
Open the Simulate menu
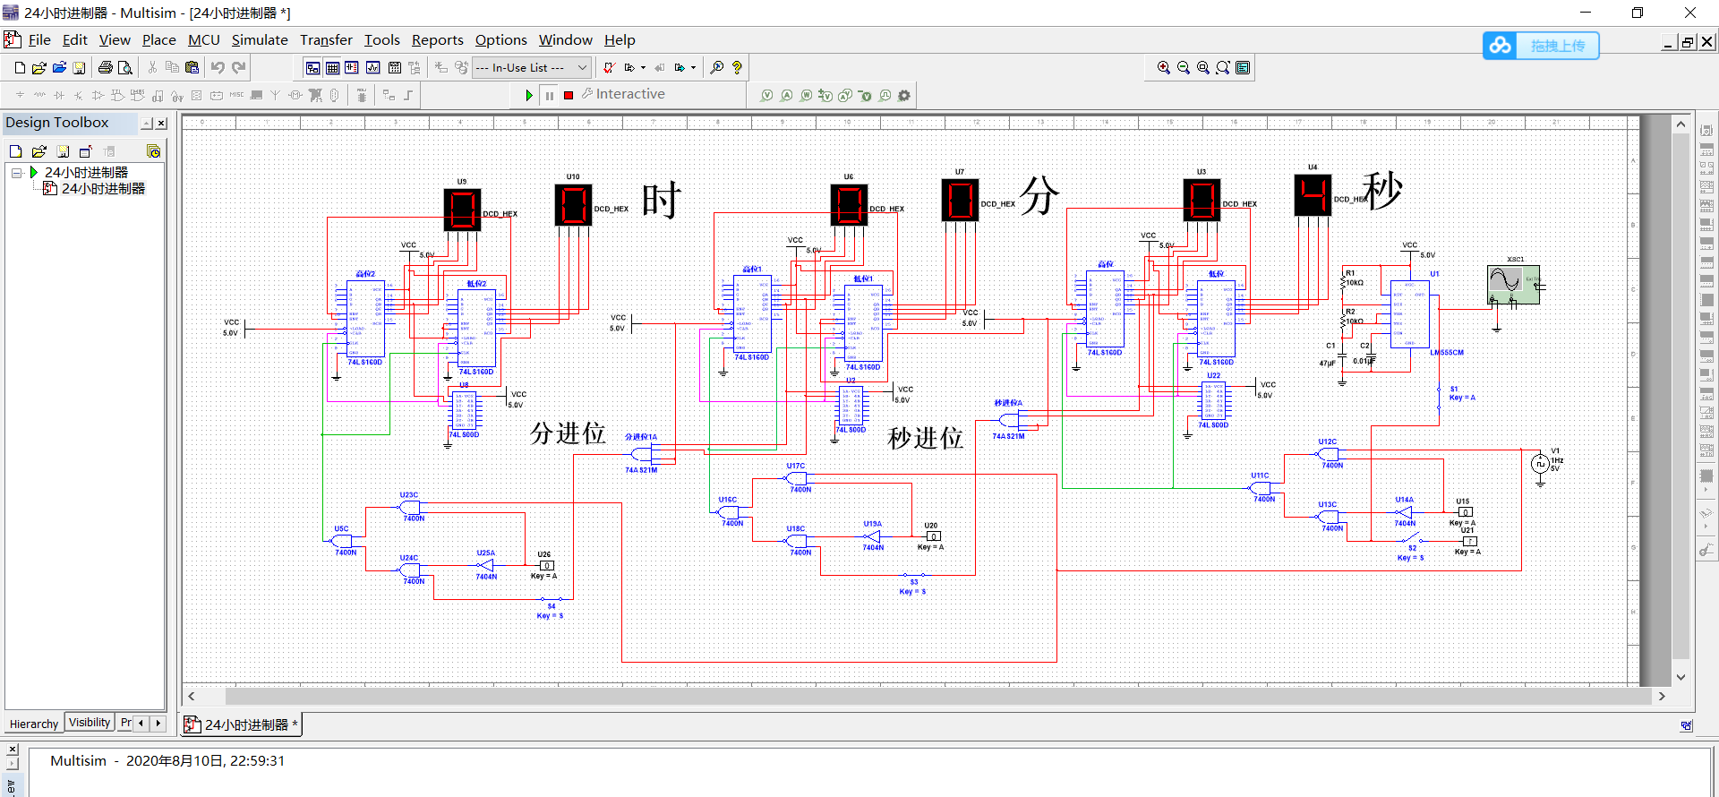pos(260,40)
